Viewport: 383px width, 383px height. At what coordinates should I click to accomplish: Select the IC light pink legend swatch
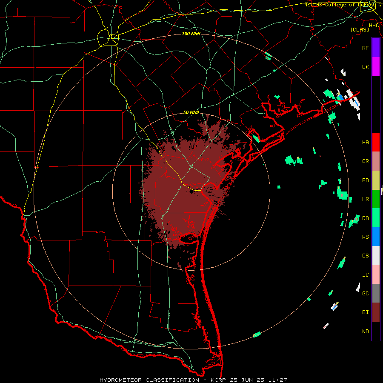click(x=376, y=274)
